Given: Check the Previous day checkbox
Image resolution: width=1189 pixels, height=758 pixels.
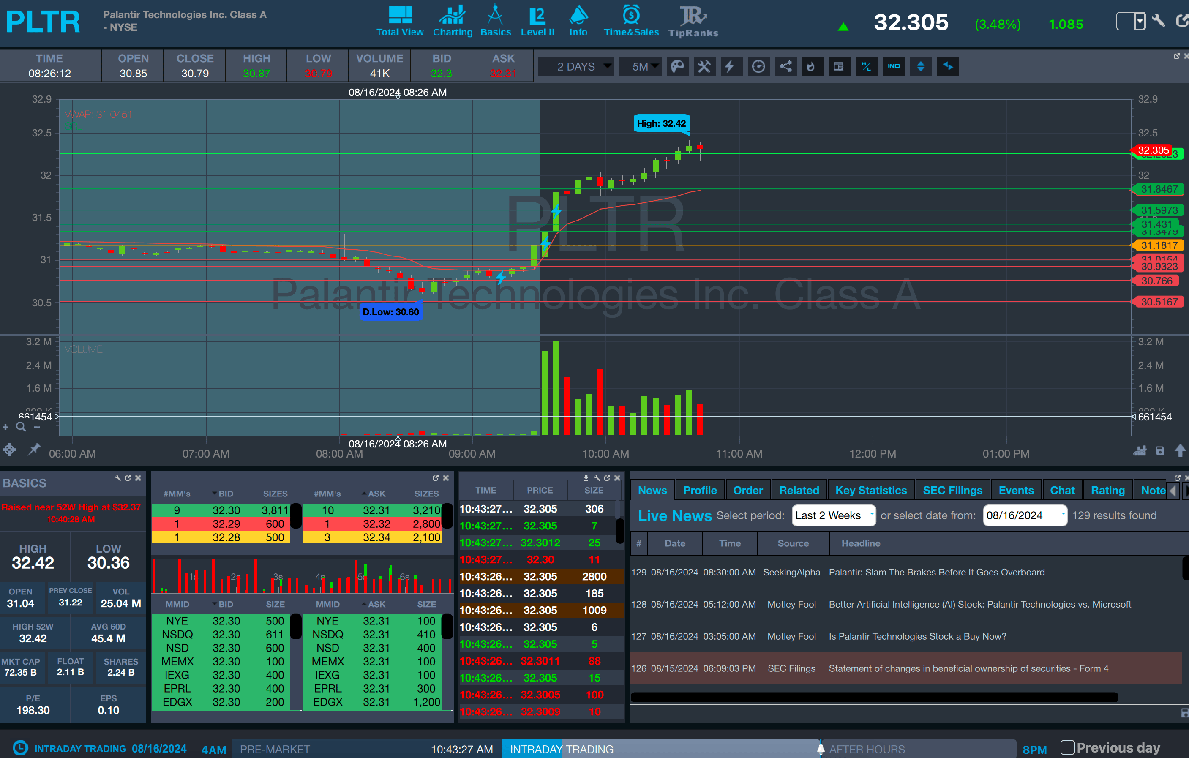Looking at the screenshot, I should pos(1068,747).
